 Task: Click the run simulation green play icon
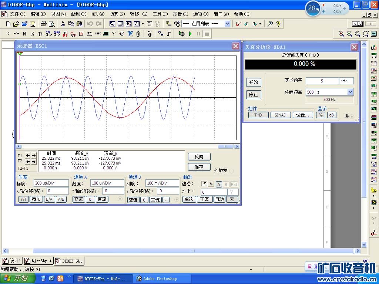[190, 34]
